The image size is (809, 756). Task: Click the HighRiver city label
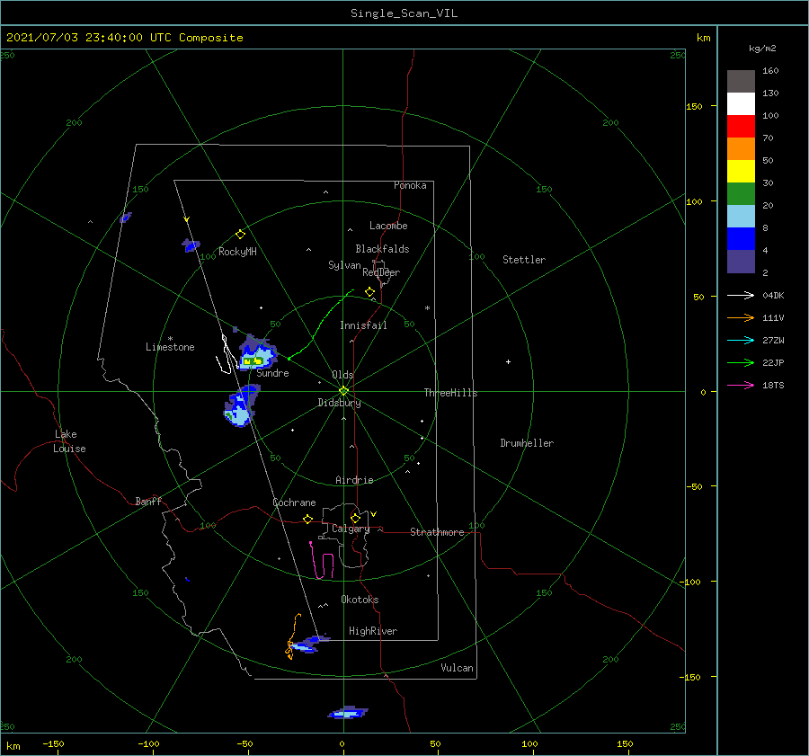click(x=373, y=631)
